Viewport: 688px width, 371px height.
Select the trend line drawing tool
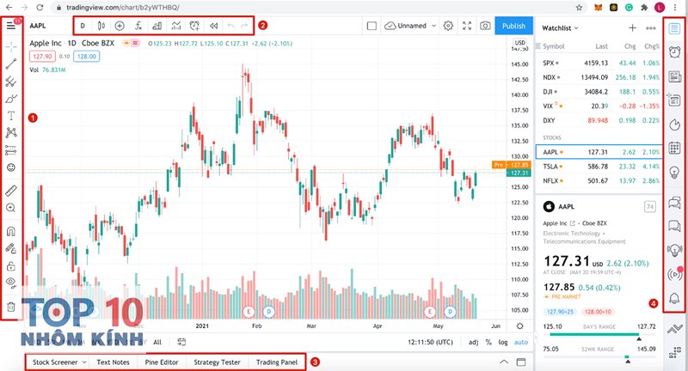click(x=11, y=64)
